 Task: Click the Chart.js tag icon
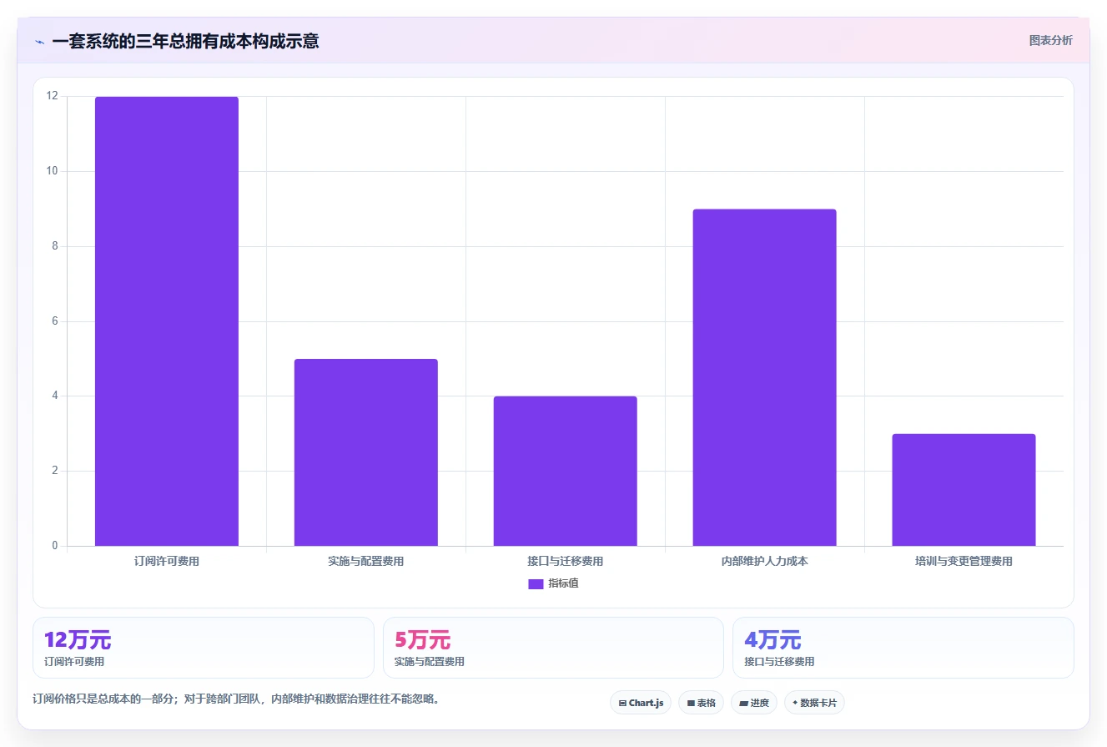[622, 704]
